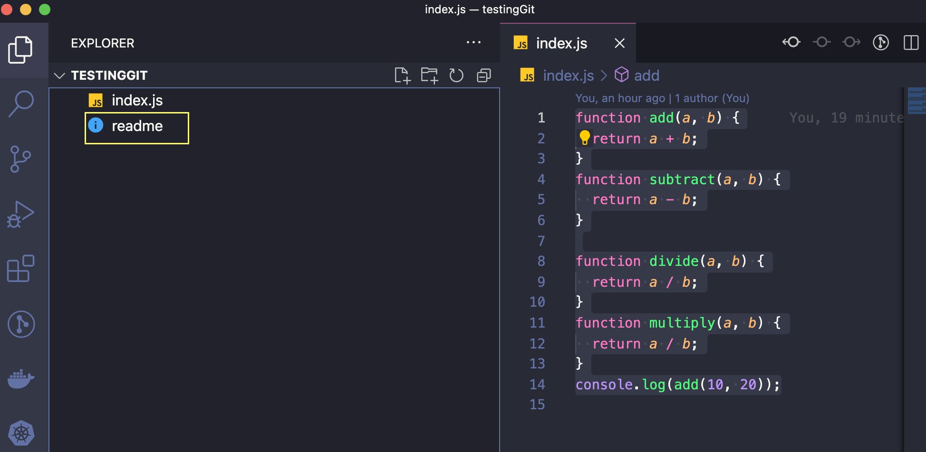Image resolution: width=926 pixels, height=452 pixels.
Task: Go to previous change in editor toolbar
Action: pos(791,42)
